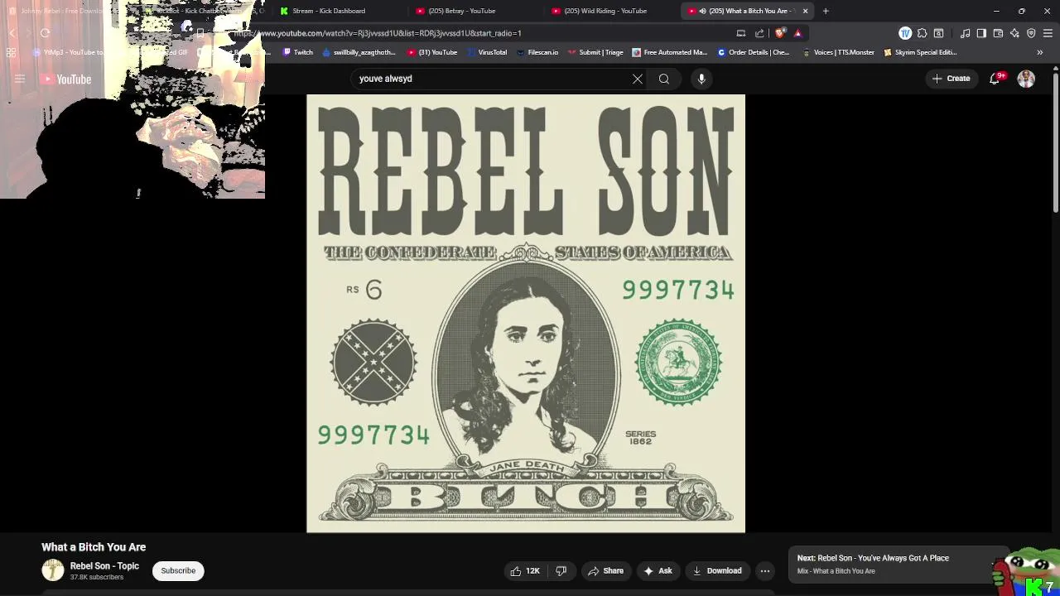The width and height of the screenshot is (1060, 596).
Task: Open the Twitch bookmark
Action: (298, 52)
